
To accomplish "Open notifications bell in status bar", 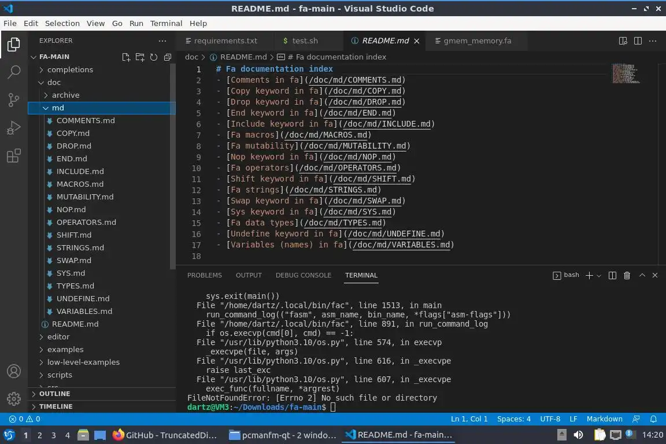I will click(654, 419).
